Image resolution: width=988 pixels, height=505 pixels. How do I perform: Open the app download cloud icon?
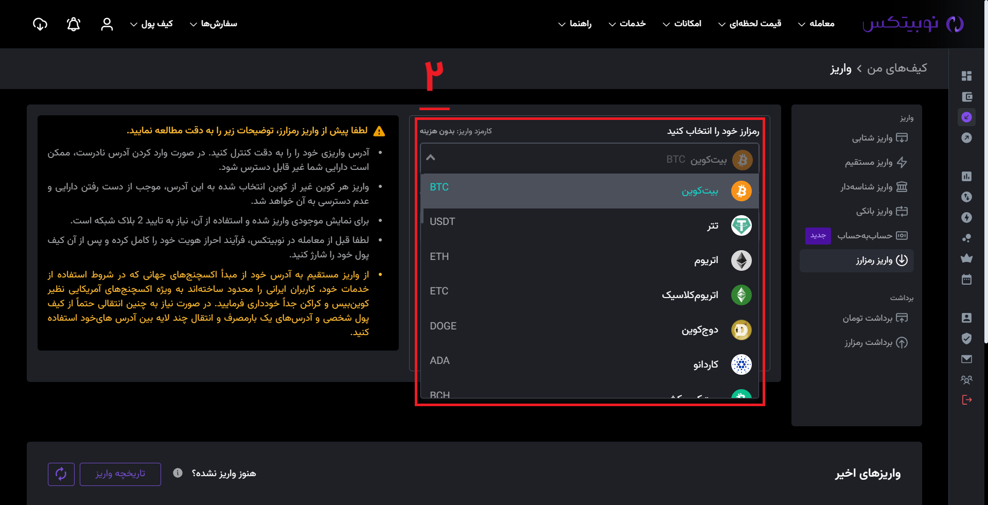pyautogui.click(x=40, y=24)
